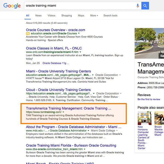This screenshot has width=164, height=164.
Task: Expand arrow next to tamtraining.com URL
Action: pos(64,112)
